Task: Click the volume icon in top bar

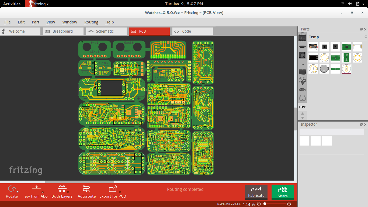Action: coord(350,4)
